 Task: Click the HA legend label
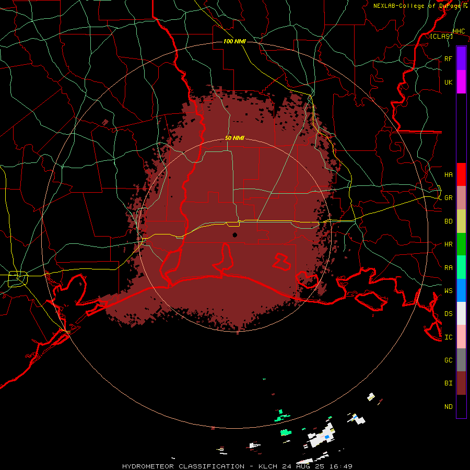[449, 175]
